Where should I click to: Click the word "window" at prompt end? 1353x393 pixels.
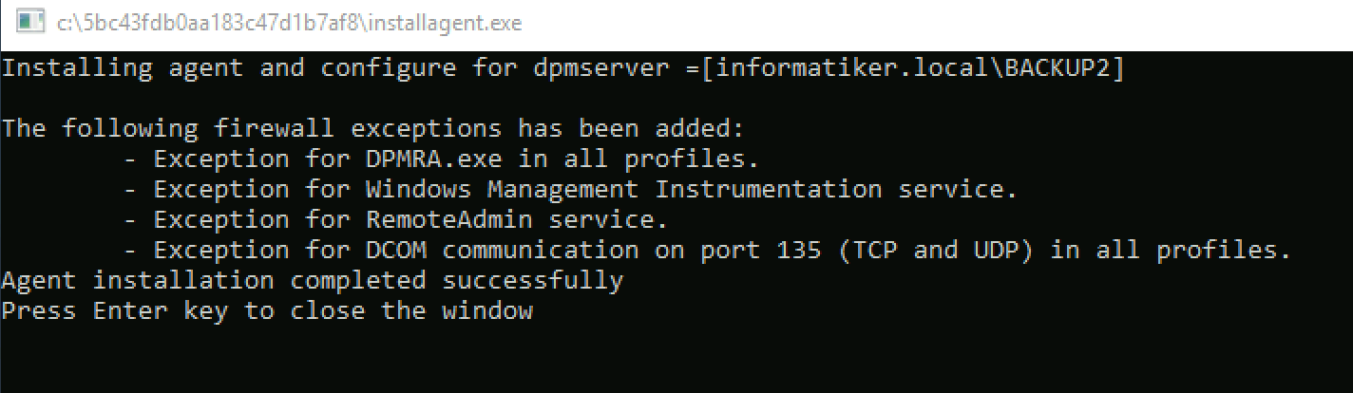pyautogui.click(x=487, y=311)
